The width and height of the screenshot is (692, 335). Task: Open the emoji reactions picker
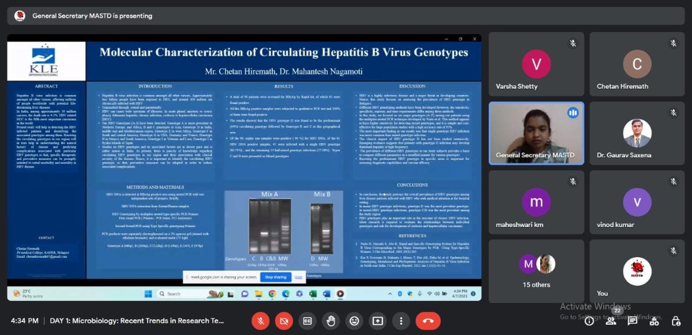pyautogui.click(x=354, y=321)
